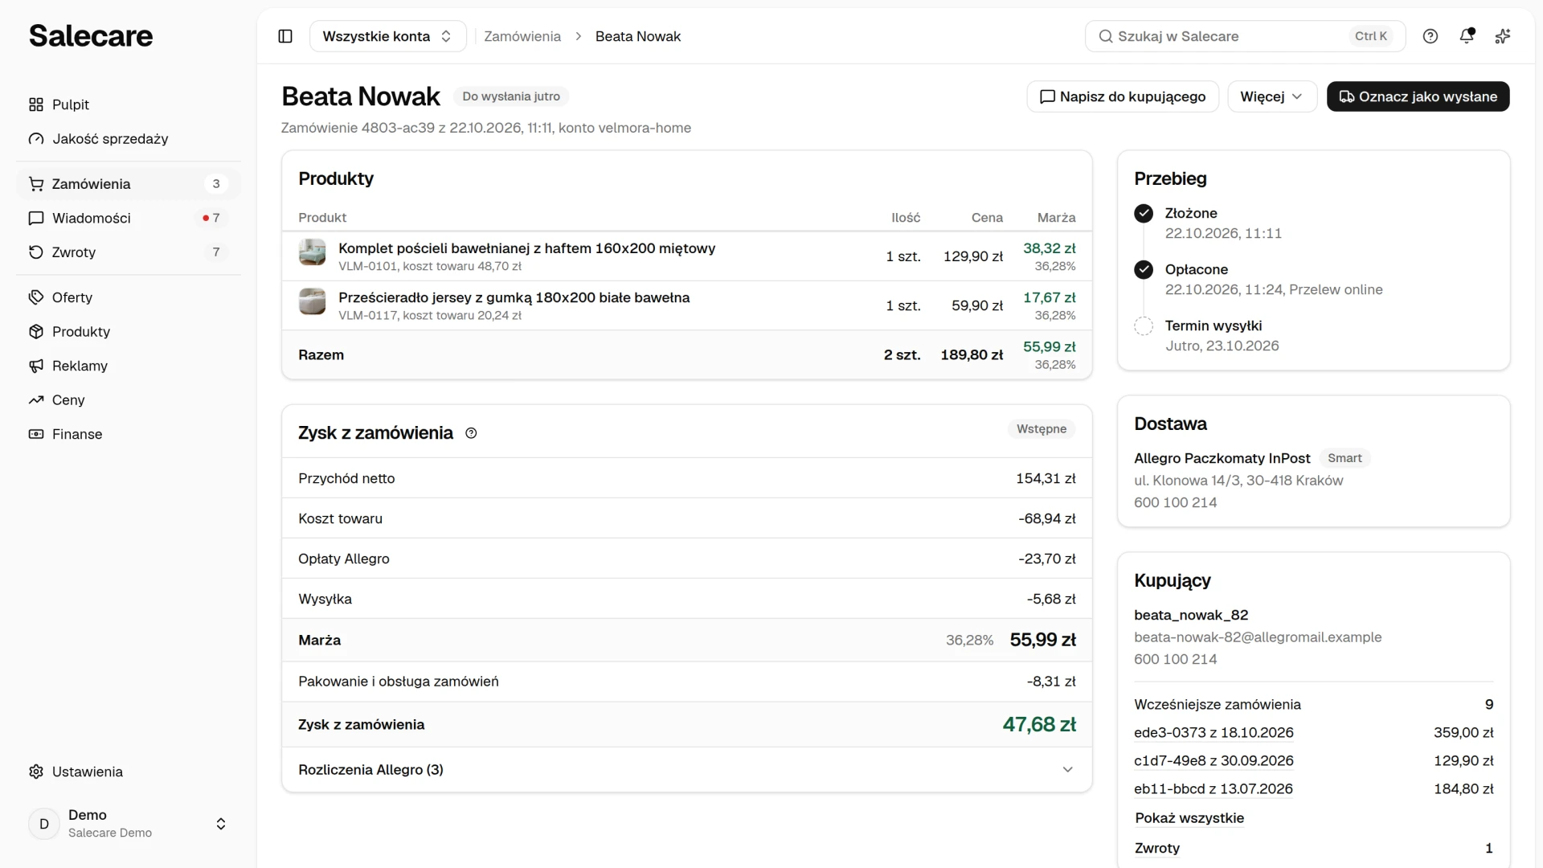Open Wiadomości in the sidebar
Viewport: 1543px width, 868px height.
click(129, 218)
